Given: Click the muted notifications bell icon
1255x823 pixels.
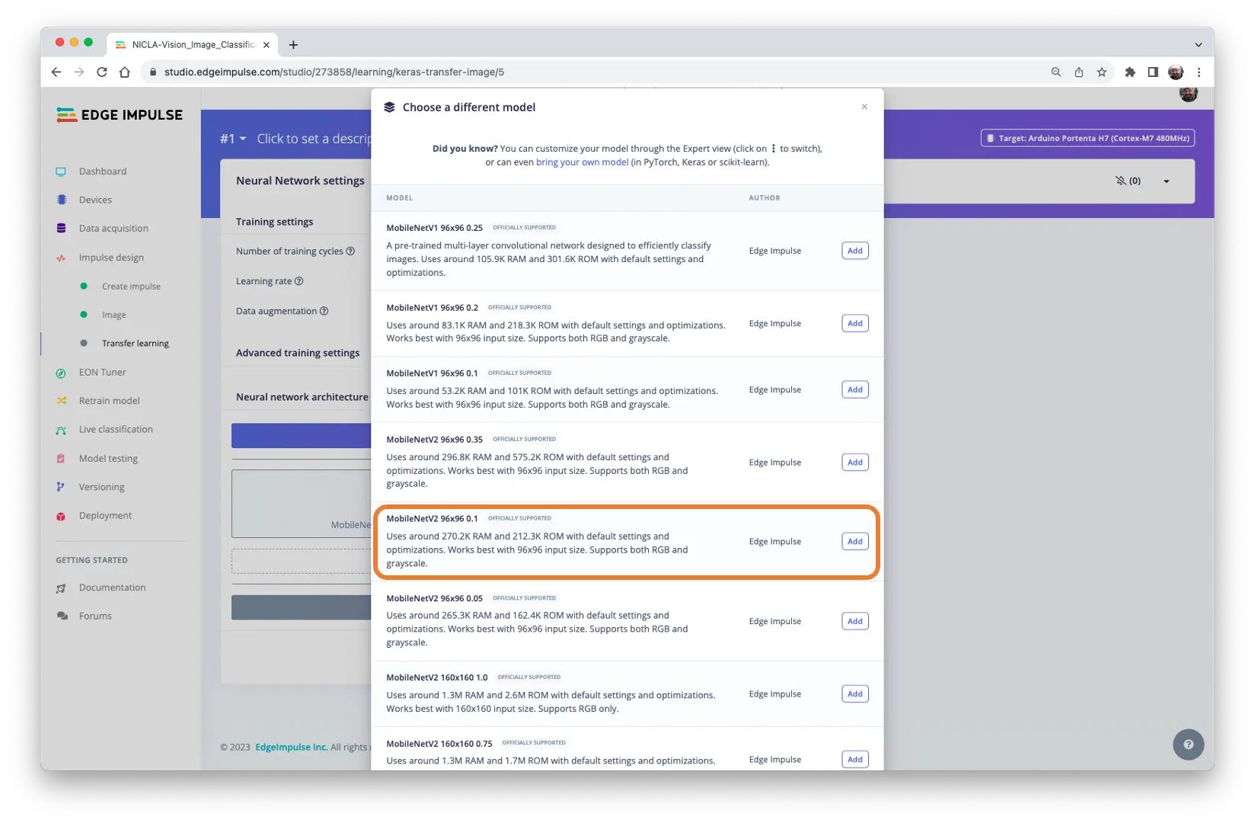Looking at the screenshot, I should coord(1120,181).
